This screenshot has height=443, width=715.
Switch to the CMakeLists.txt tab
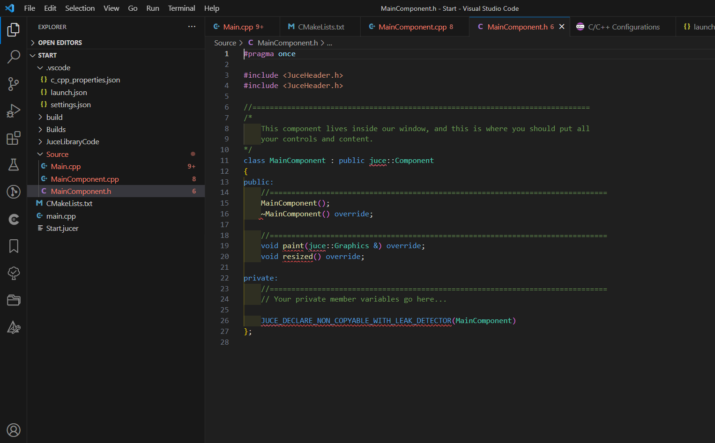(320, 27)
